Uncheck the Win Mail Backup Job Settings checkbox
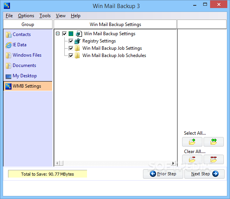The width and height of the screenshot is (230, 199). pos(71,48)
